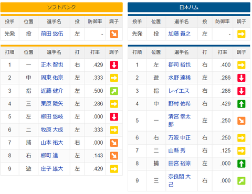This screenshot has height=194, width=252.
Task: Click light green arrow in 奈良間 大己 row
Action: coord(241,181)
